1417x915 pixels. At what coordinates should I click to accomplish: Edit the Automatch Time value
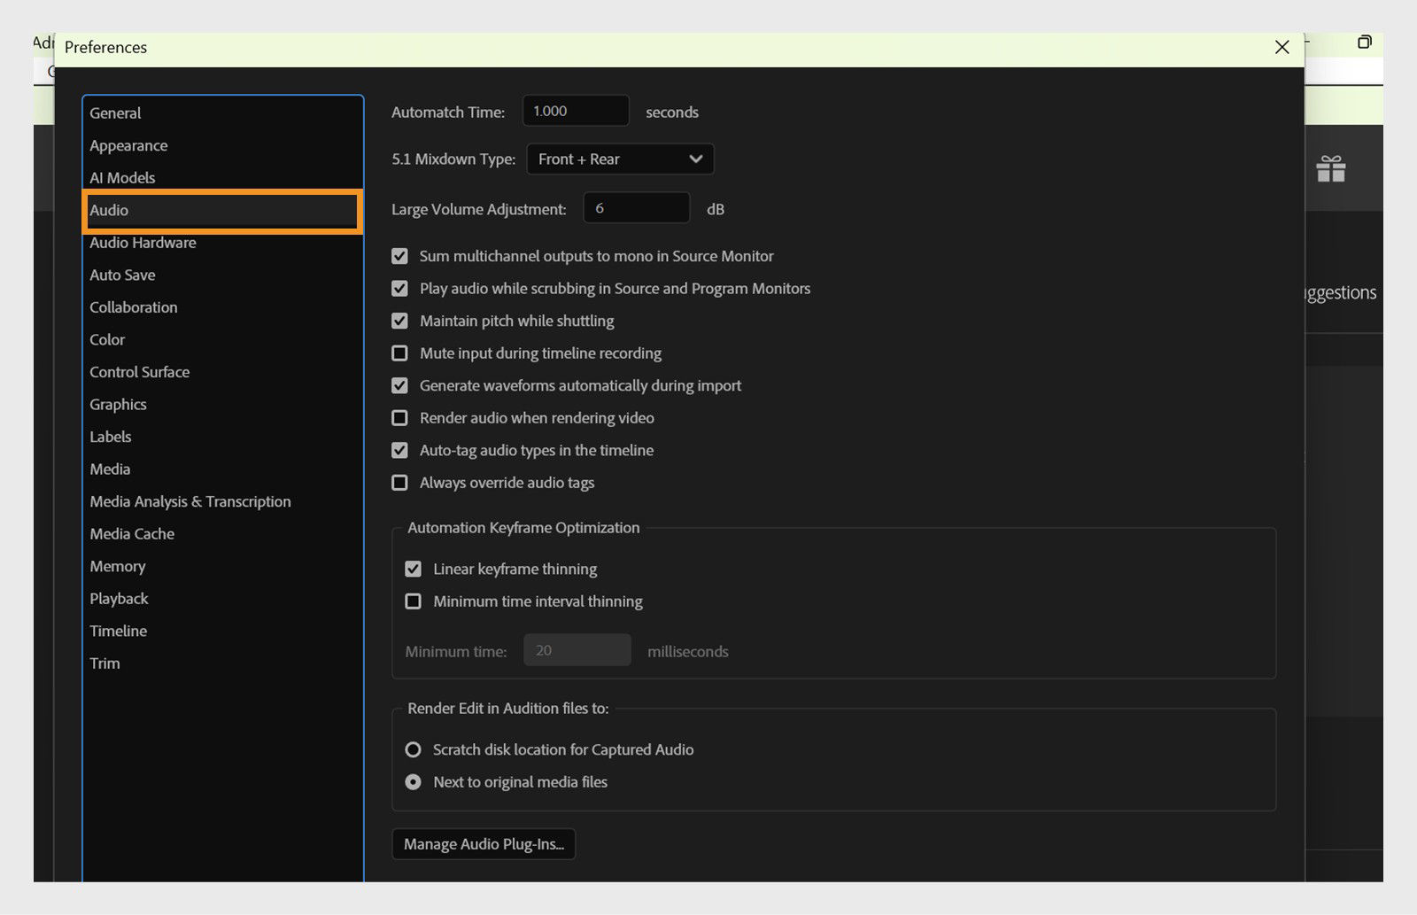click(575, 110)
